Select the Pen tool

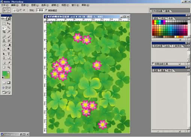pyautogui.click(x=4, y=58)
